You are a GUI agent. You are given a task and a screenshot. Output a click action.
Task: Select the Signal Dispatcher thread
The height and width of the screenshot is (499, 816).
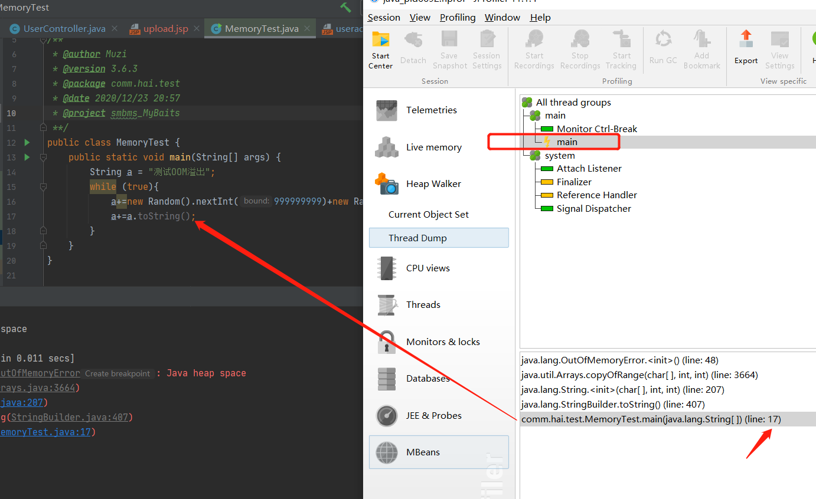click(x=593, y=209)
